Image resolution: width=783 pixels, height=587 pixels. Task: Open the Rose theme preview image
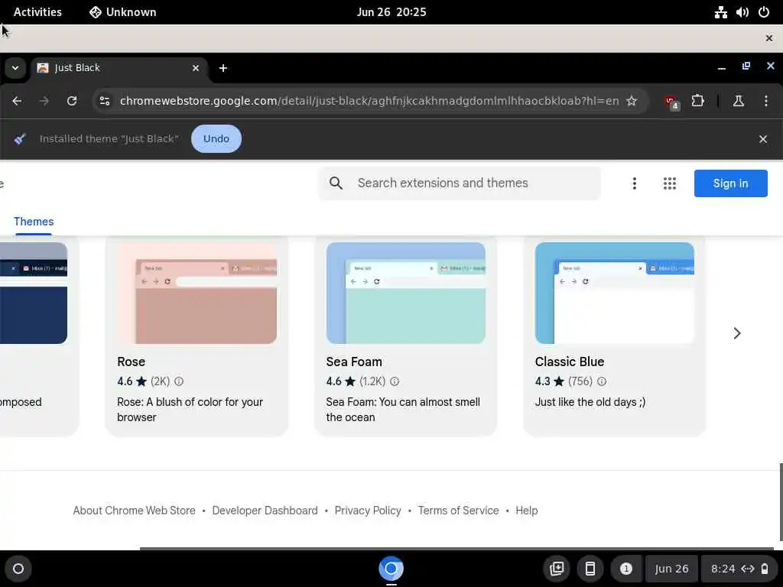197,293
